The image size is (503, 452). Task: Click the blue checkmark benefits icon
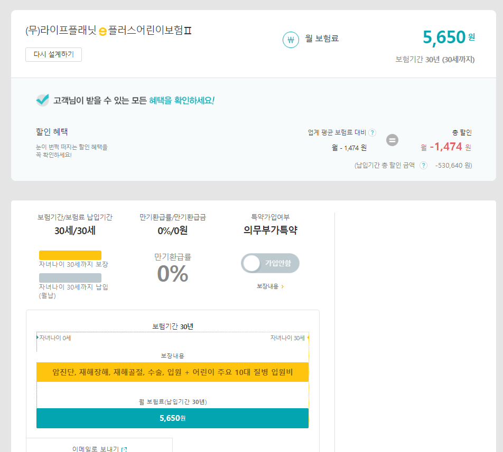(43, 99)
